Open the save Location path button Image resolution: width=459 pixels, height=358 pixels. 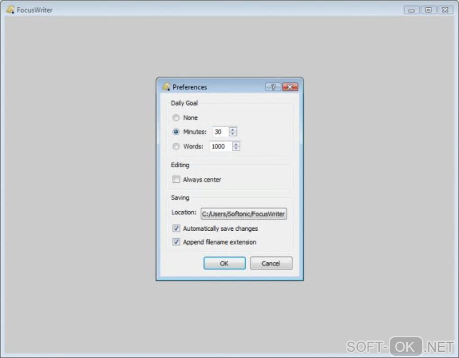click(243, 214)
